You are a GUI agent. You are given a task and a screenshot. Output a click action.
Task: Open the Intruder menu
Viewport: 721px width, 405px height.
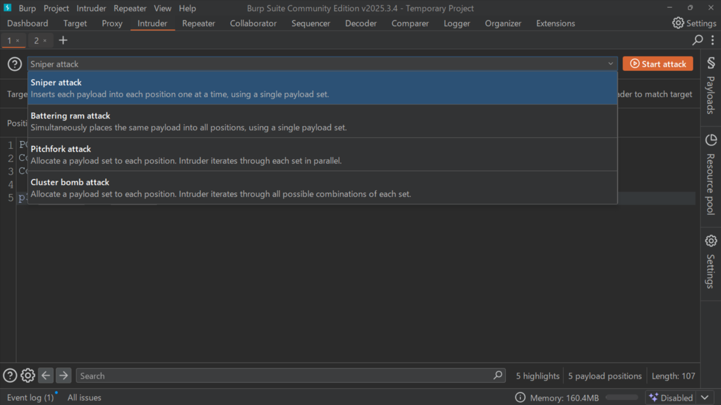coord(91,8)
